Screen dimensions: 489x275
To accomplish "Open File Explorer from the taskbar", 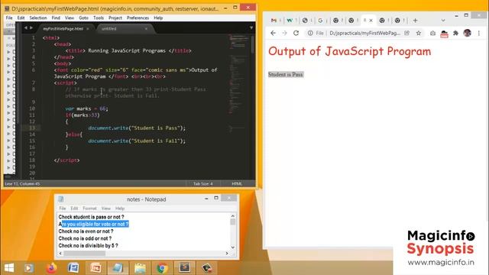I will coord(140,268).
